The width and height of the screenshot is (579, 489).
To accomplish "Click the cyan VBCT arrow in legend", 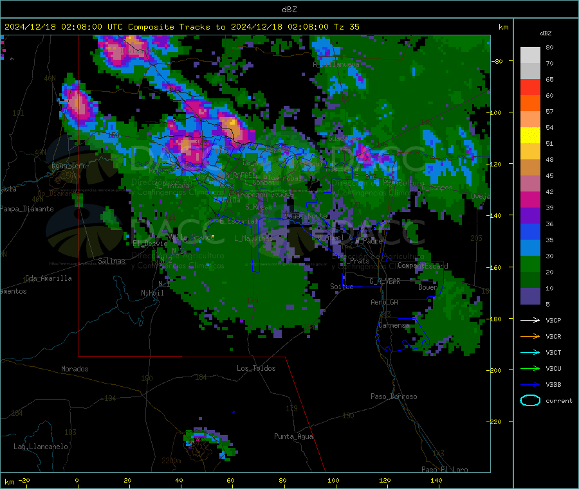I will coord(530,353).
